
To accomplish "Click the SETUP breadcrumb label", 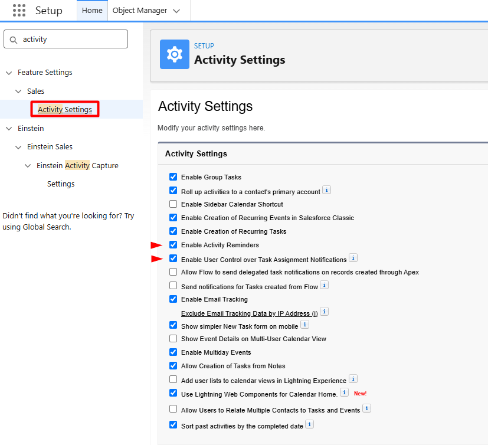I will [204, 46].
